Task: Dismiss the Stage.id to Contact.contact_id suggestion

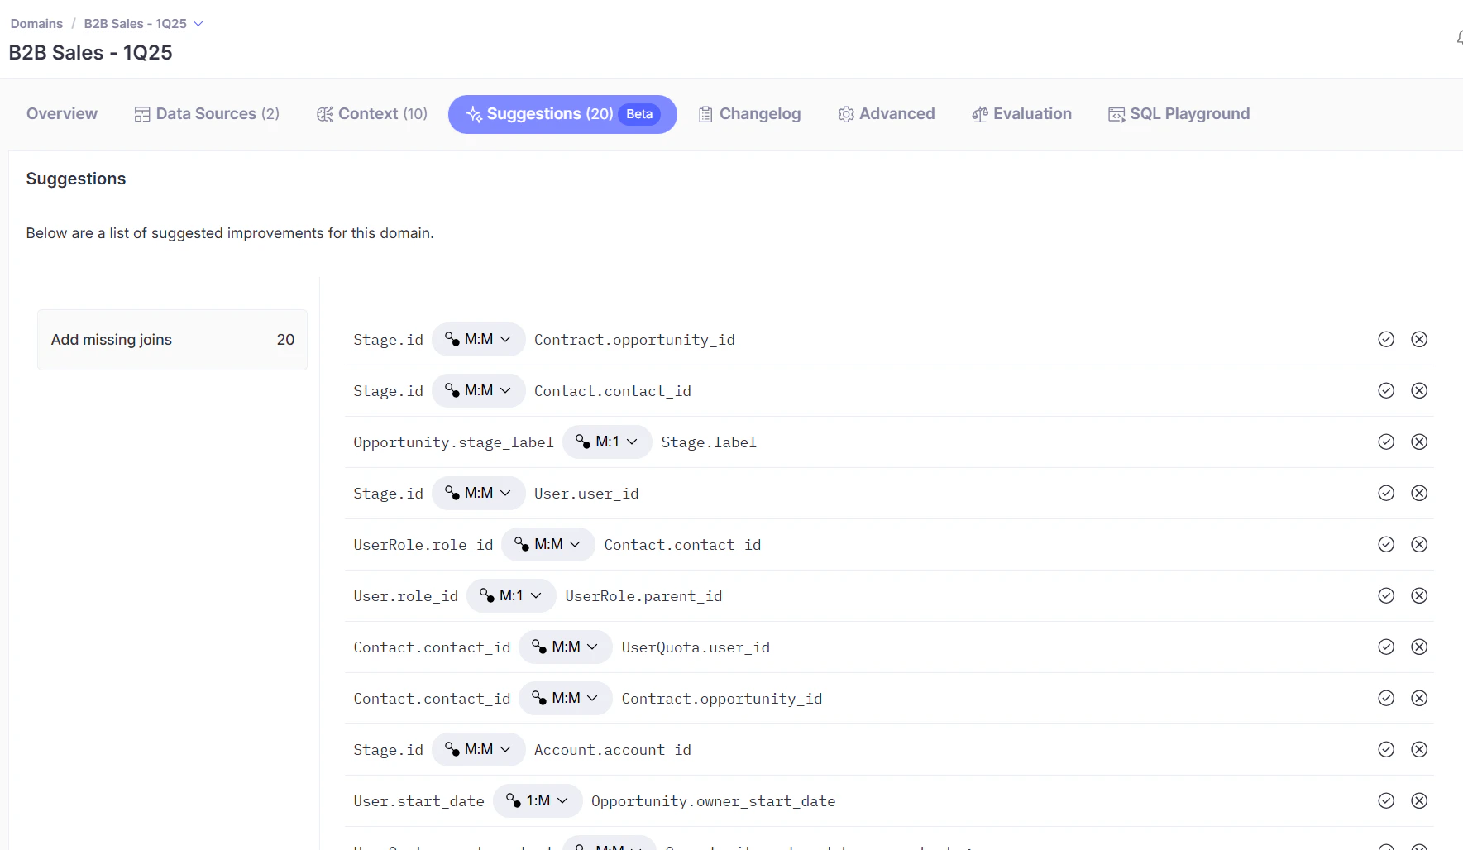Action: pyautogui.click(x=1419, y=390)
